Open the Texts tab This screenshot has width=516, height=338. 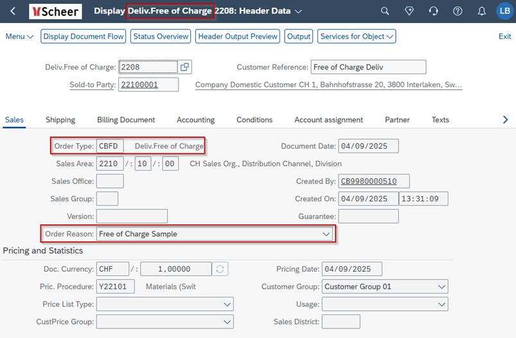[x=440, y=120]
